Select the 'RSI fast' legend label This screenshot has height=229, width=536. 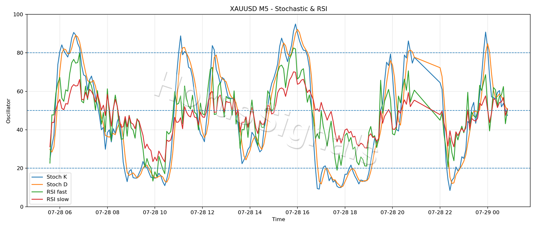tap(57, 192)
